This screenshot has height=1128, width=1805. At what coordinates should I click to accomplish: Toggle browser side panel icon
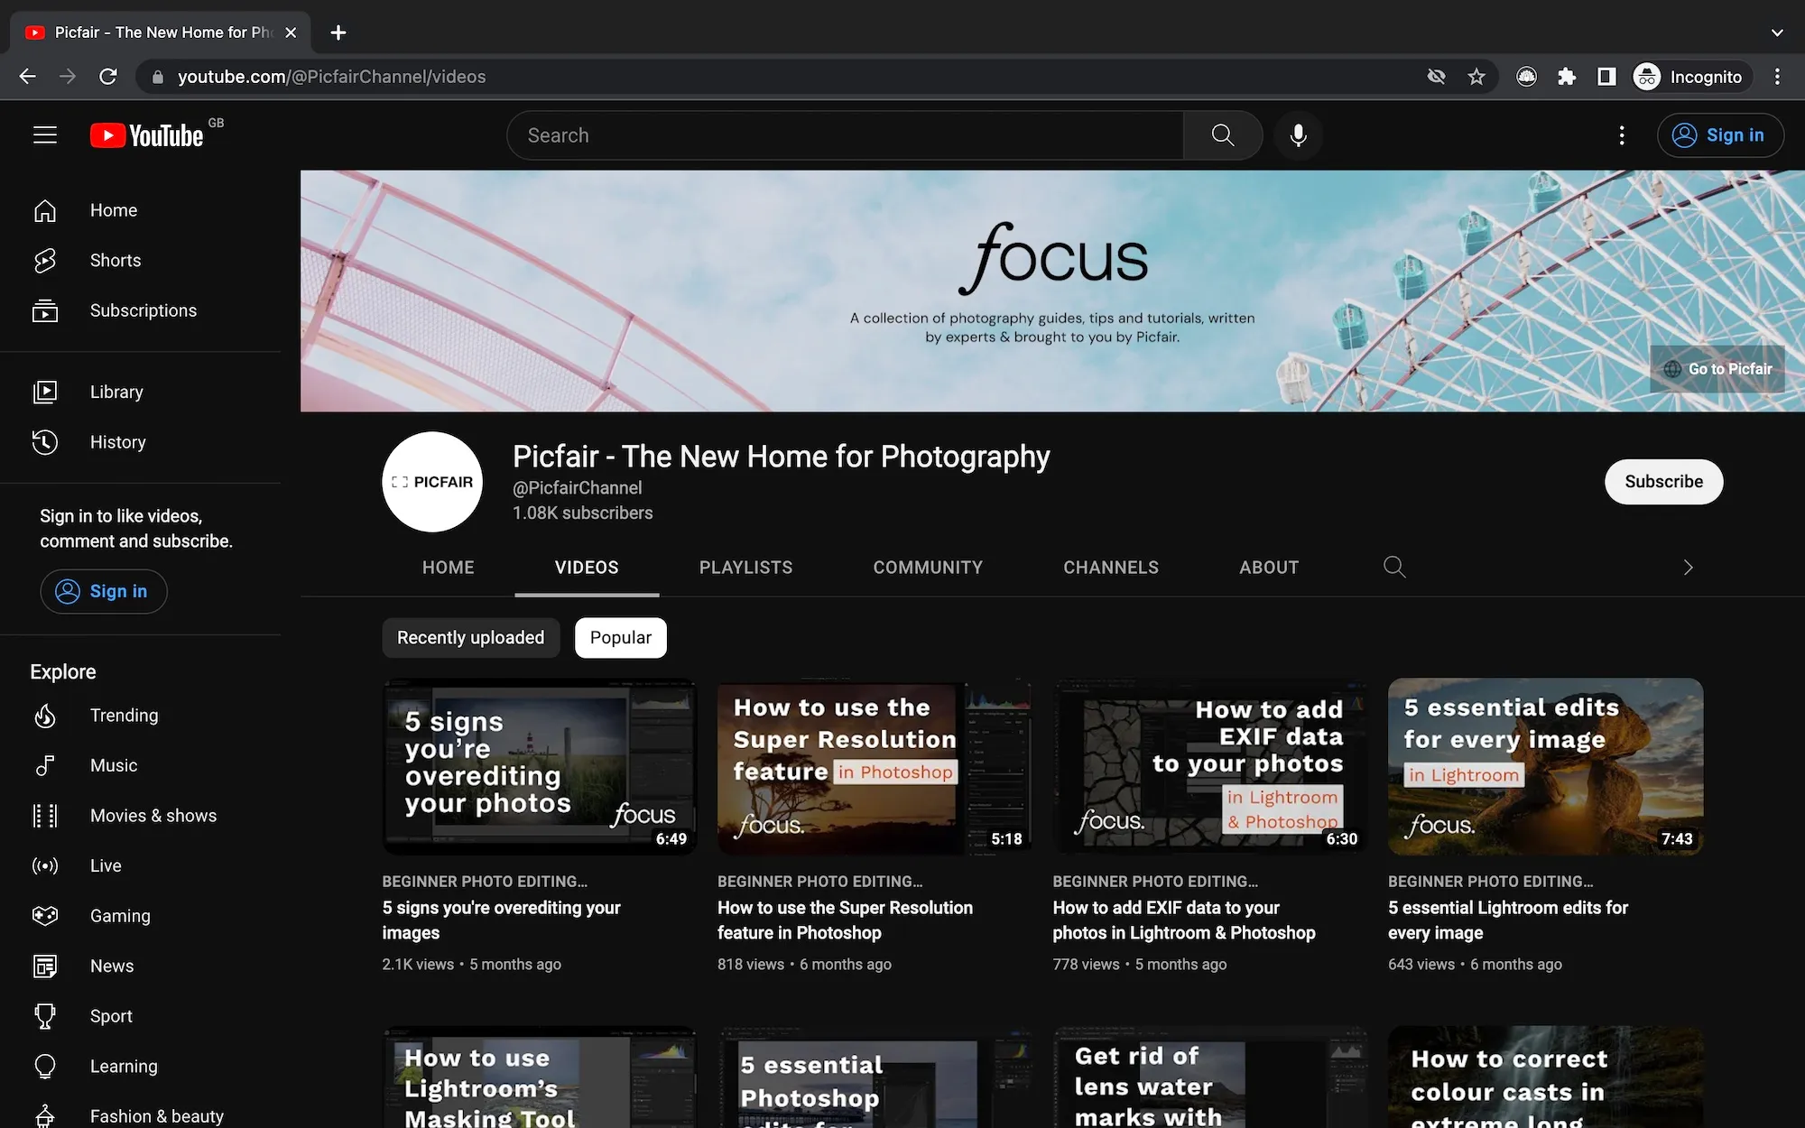(1606, 77)
